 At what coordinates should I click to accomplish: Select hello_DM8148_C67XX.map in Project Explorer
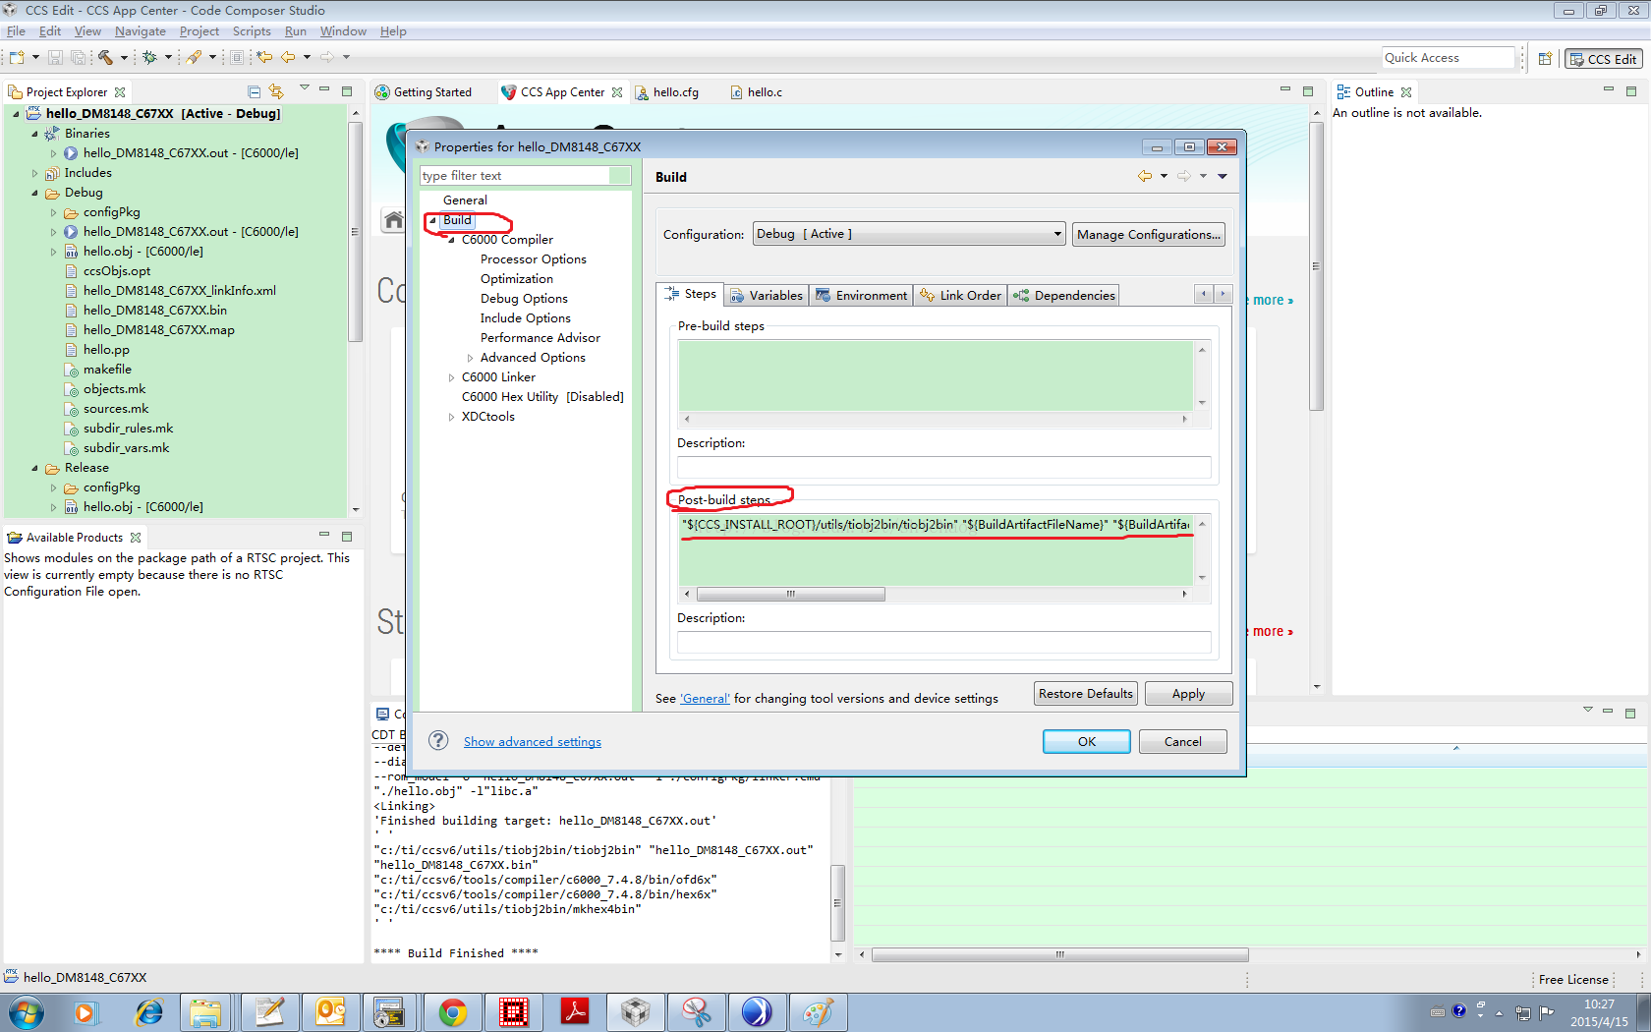(158, 329)
